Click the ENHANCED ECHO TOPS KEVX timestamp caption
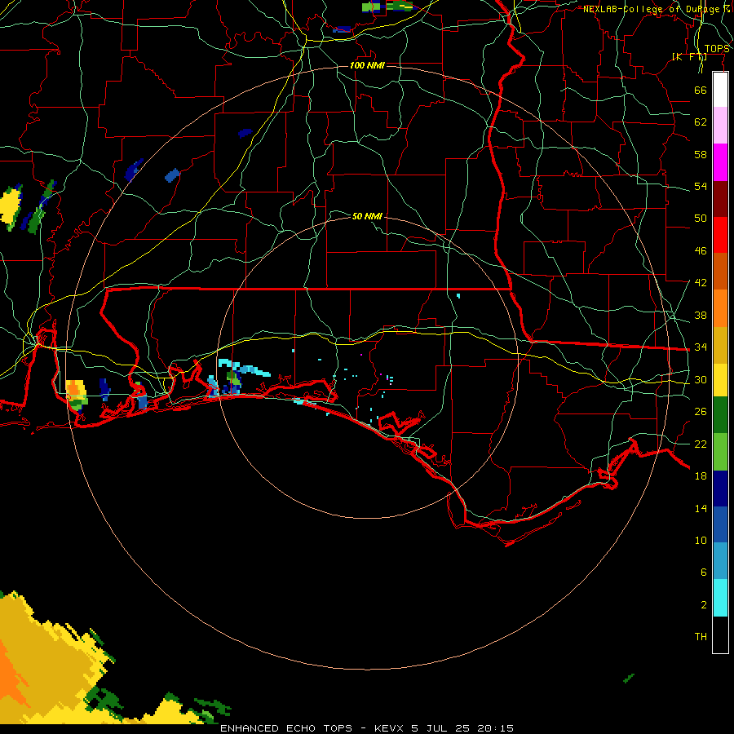 [367, 728]
